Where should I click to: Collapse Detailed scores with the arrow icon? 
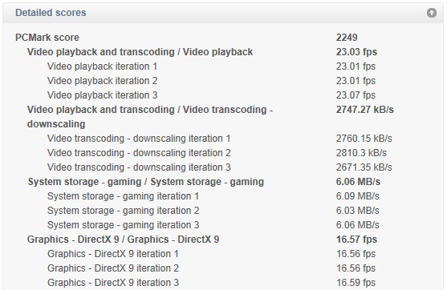pos(431,13)
